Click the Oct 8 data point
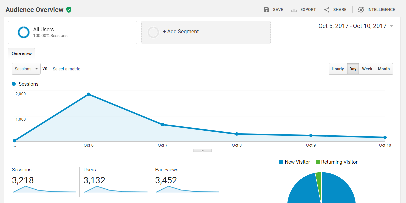 pos(237,134)
